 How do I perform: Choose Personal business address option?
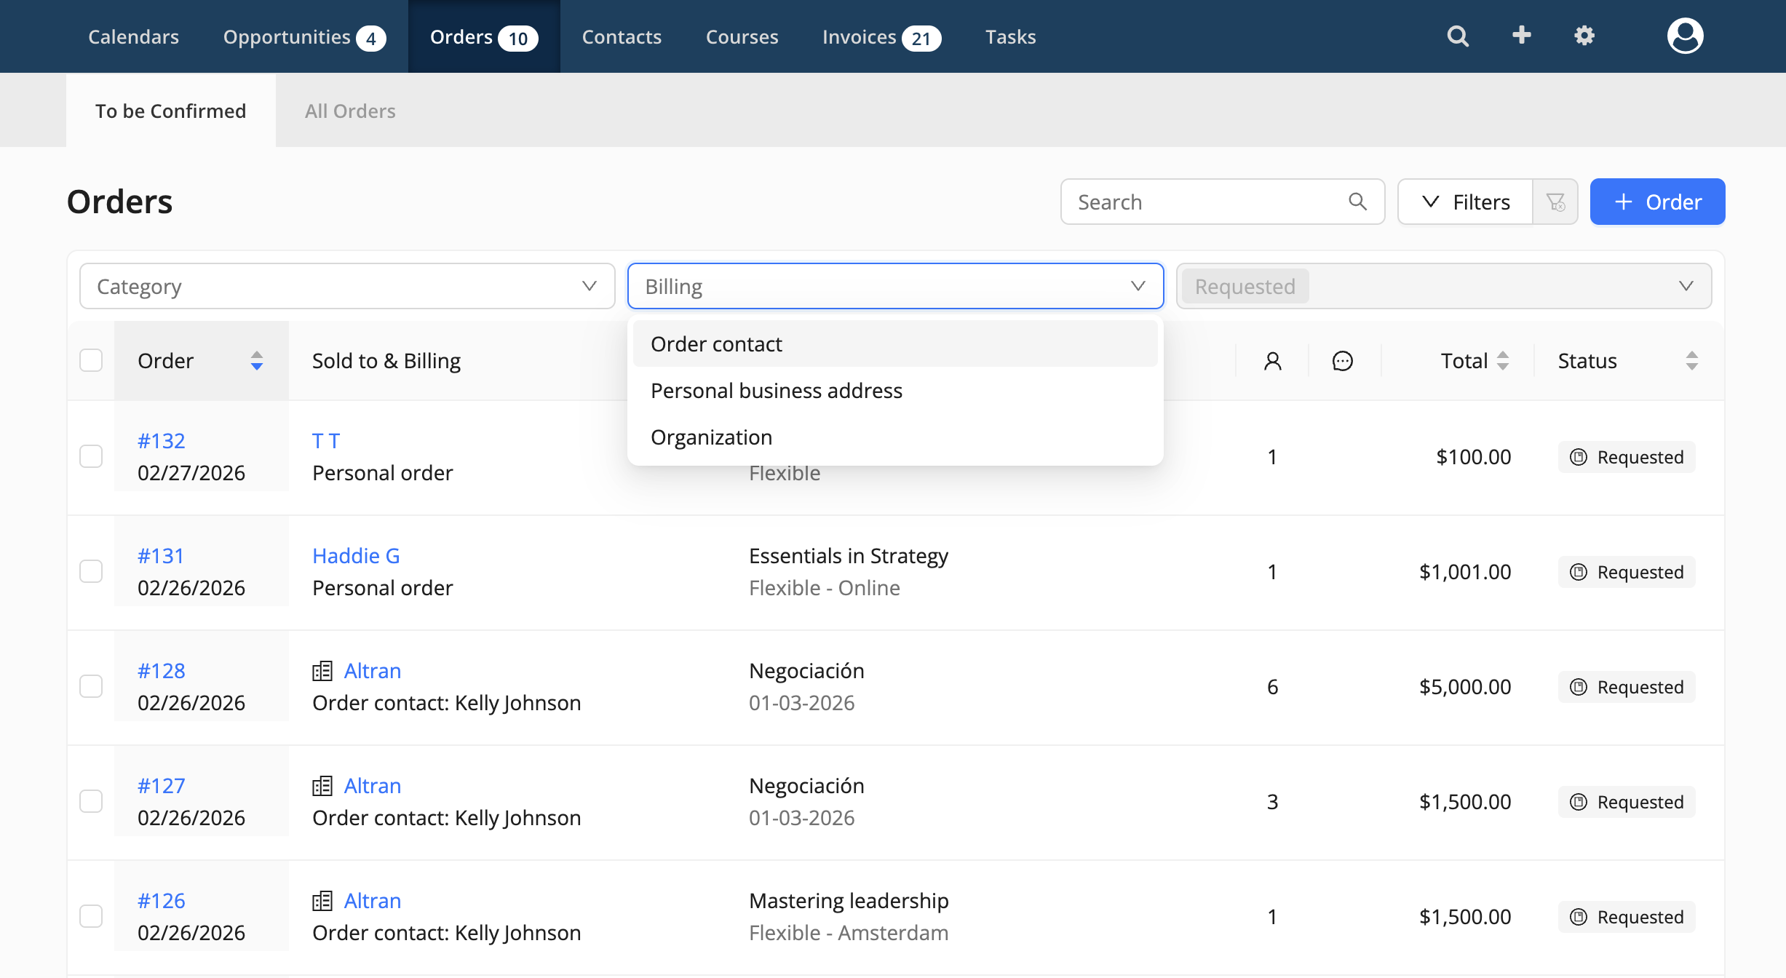895,391
